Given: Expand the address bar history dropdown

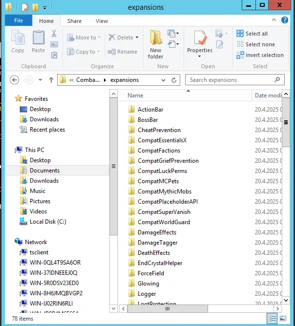Looking at the screenshot, I should click(163, 80).
